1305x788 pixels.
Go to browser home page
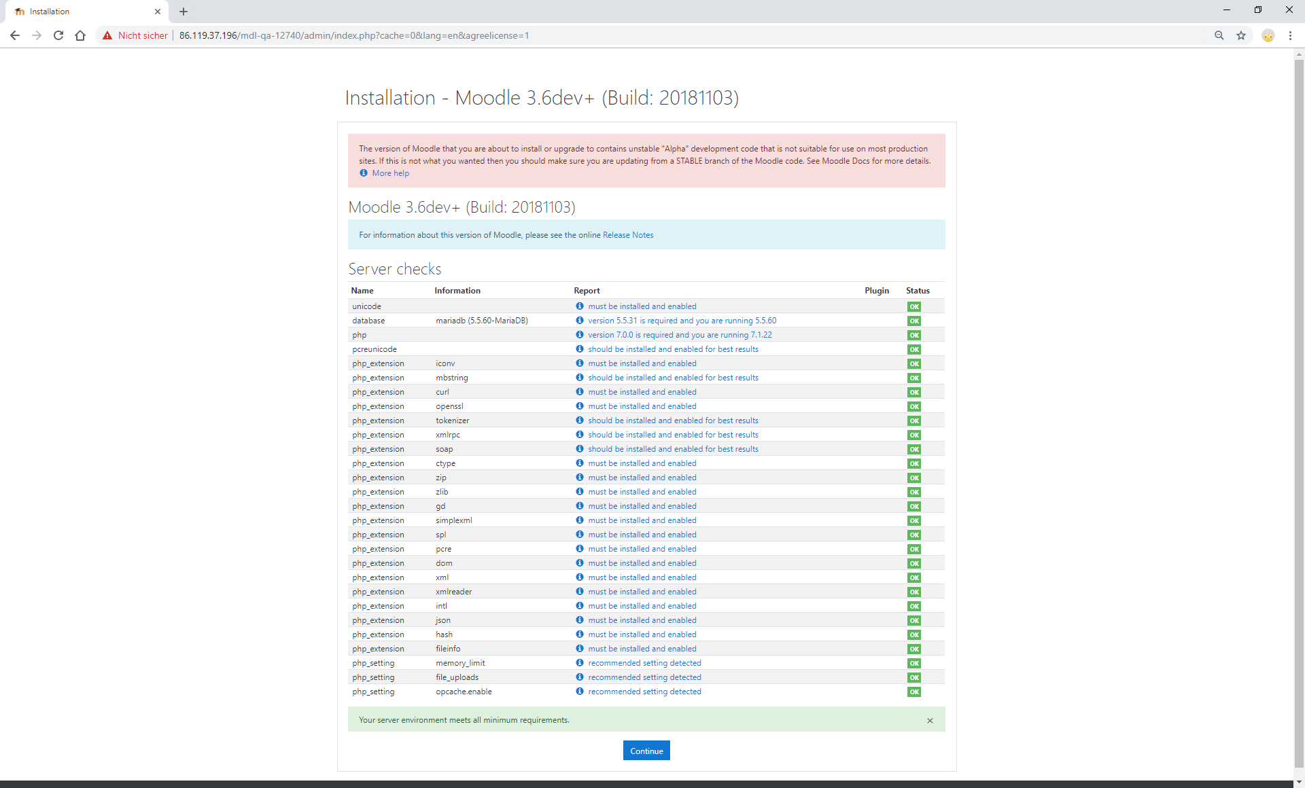point(80,35)
